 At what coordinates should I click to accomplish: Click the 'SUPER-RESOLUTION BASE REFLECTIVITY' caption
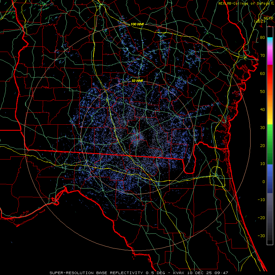[96, 273]
